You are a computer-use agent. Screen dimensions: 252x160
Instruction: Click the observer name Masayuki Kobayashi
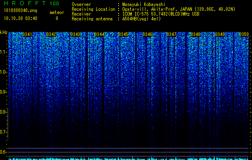(143, 4)
